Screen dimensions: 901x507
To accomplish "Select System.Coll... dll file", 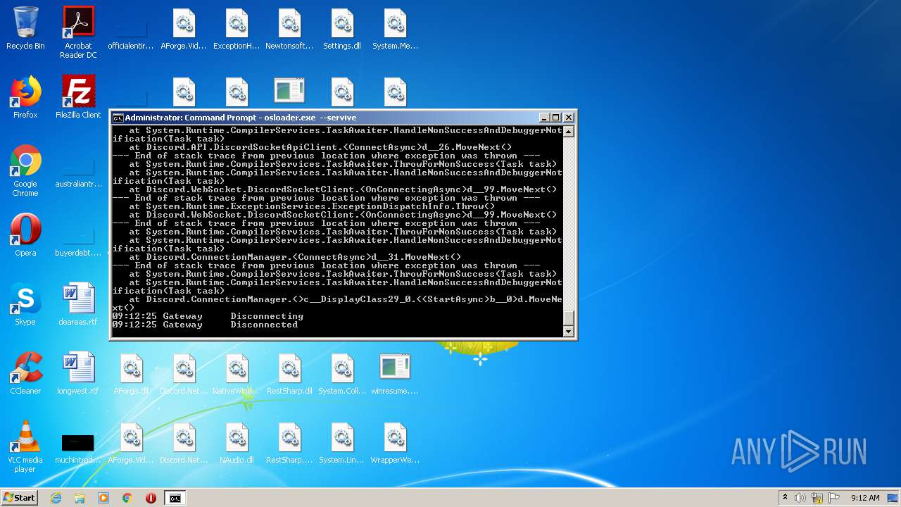I will [342, 374].
